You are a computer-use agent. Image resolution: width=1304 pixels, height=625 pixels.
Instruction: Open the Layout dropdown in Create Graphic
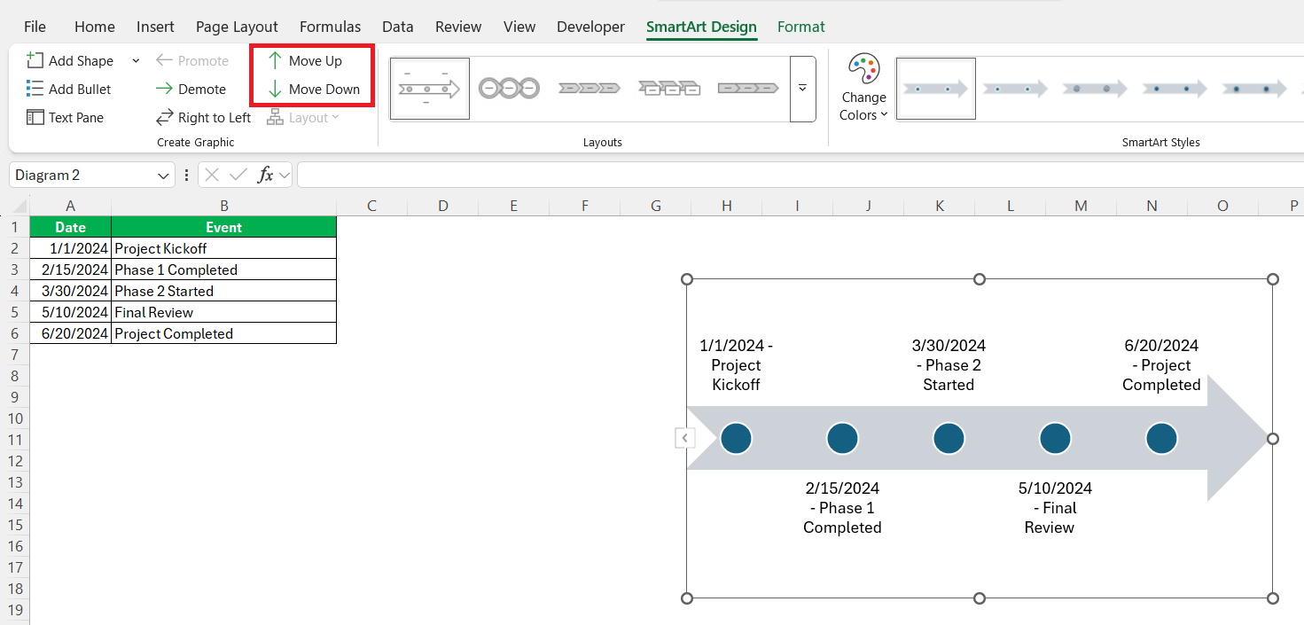click(x=303, y=117)
